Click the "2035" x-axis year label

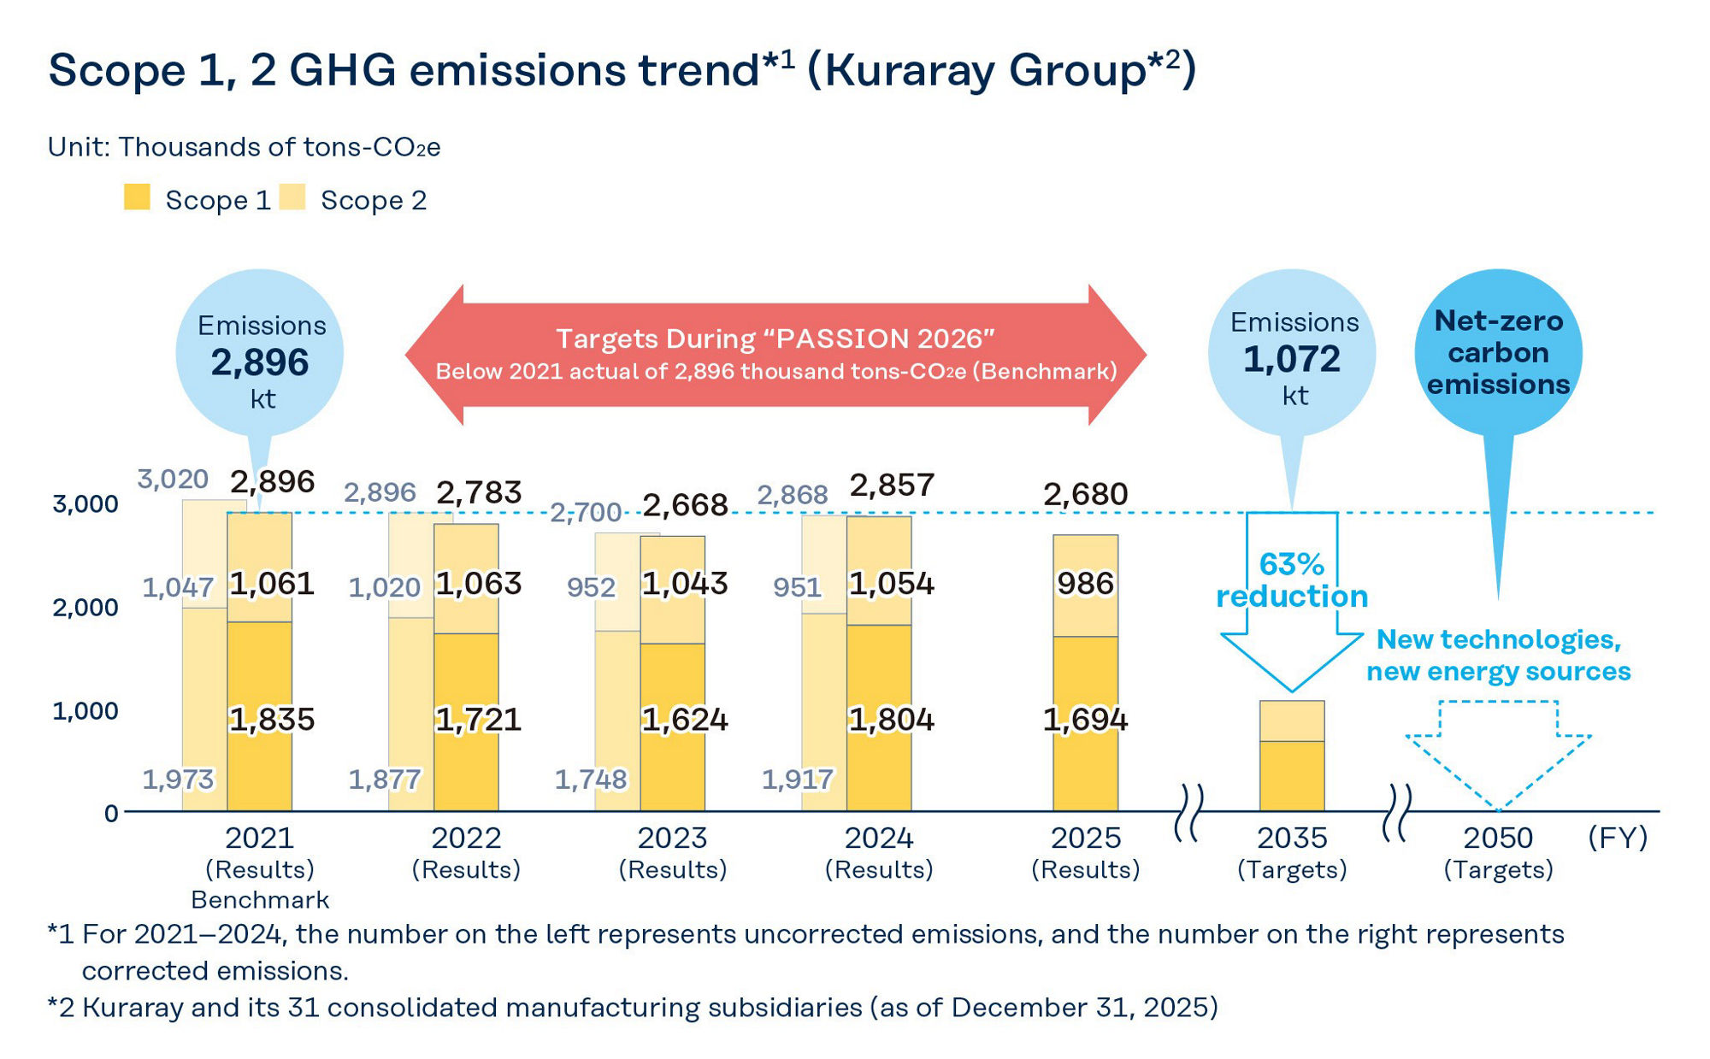[1292, 838]
